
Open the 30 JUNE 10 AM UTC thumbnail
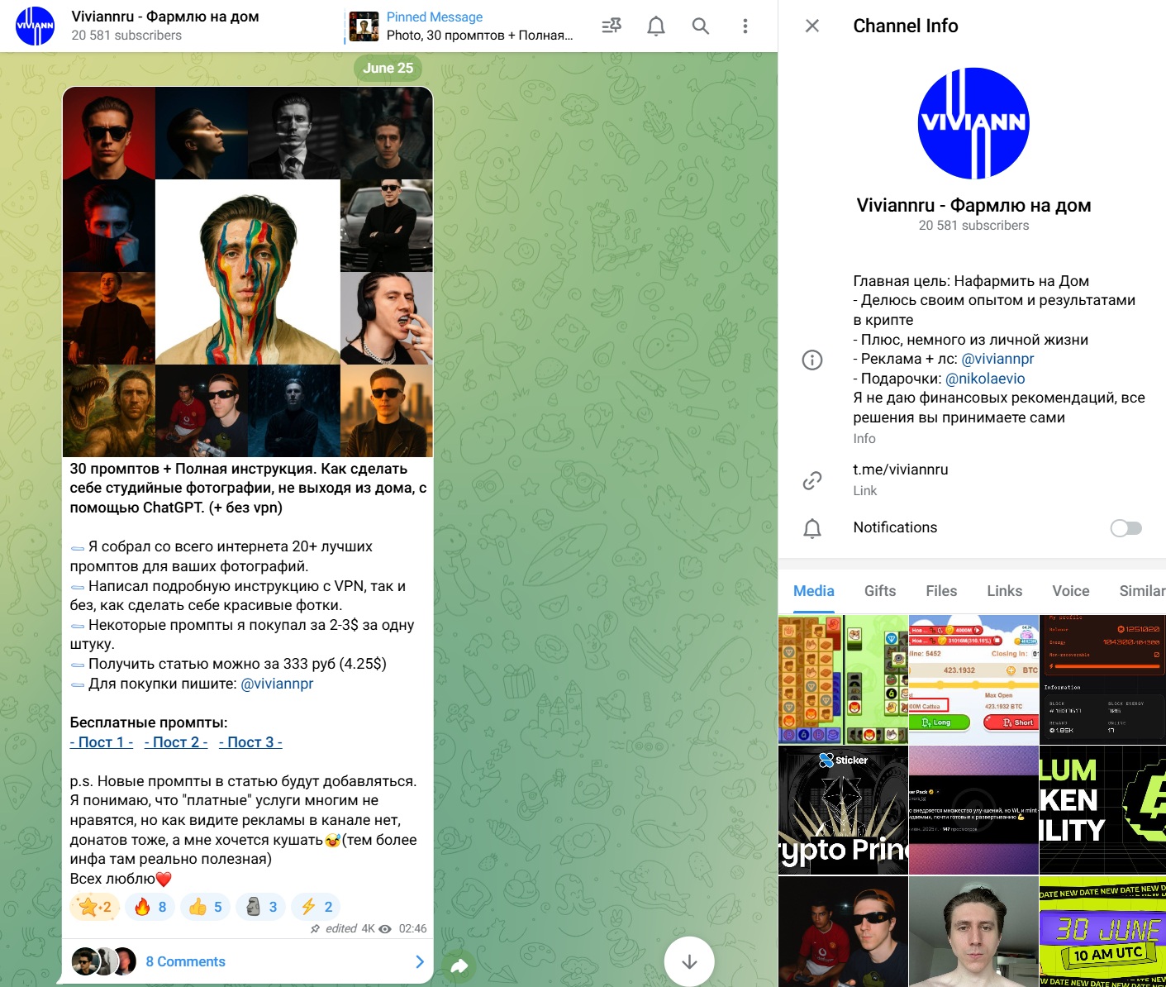tap(1102, 932)
